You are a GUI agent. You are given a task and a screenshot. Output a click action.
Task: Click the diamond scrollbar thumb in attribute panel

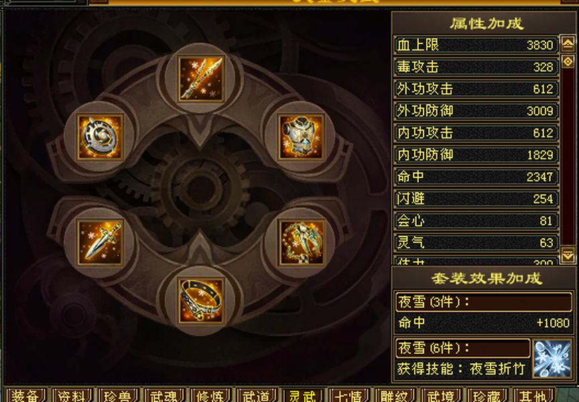tap(568, 61)
